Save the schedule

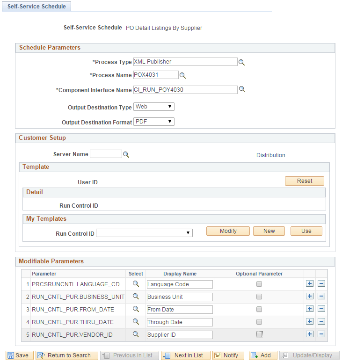point(20,355)
